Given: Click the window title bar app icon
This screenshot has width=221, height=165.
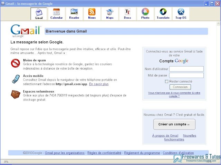Looking at the screenshot, I should click(3, 3).
